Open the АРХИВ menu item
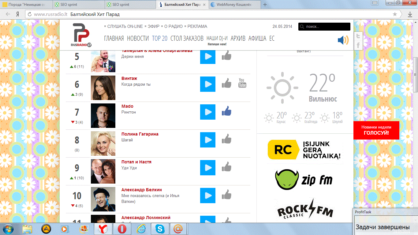Image resolution: width=418 pixels, height=235 pixels. [238, 38]
